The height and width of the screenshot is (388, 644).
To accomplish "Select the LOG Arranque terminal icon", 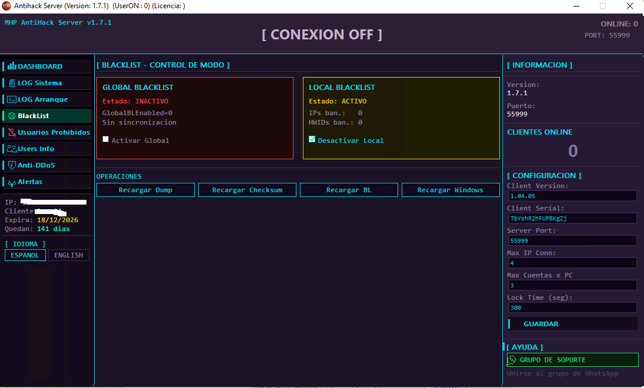I will tap(12, 99).
